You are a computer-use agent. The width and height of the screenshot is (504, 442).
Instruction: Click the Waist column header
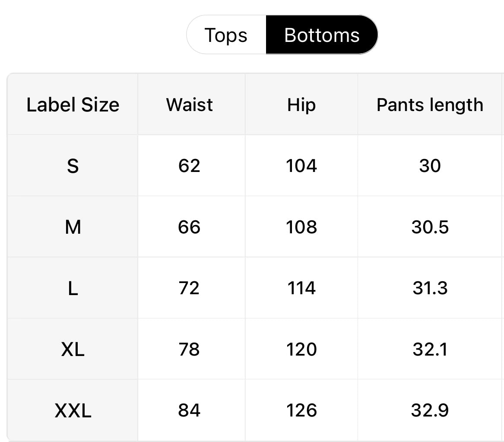coord(190,105)
